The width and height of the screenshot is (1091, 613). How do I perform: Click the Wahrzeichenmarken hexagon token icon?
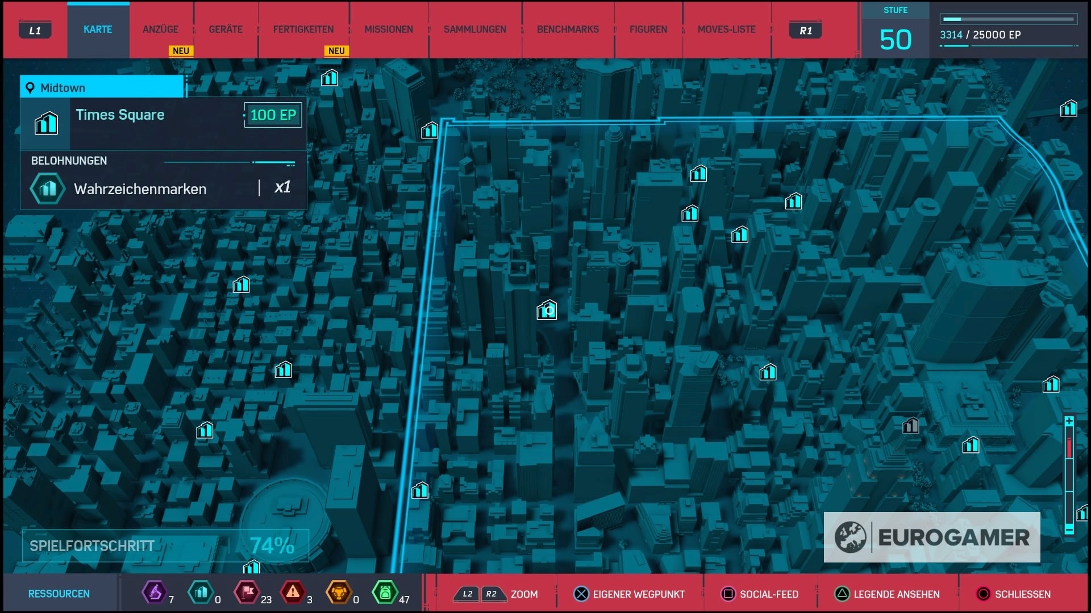click(47, 188)
